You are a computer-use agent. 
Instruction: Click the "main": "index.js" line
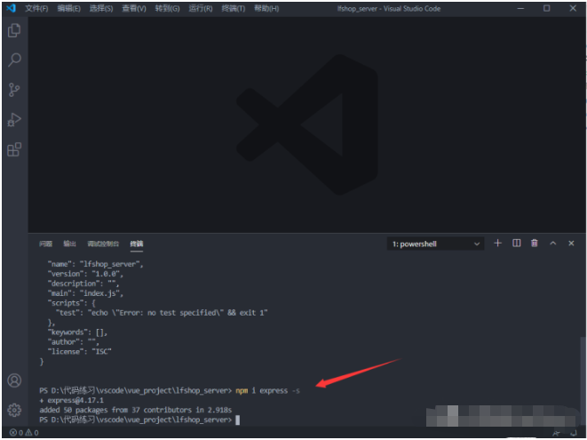tap(85, 293)
